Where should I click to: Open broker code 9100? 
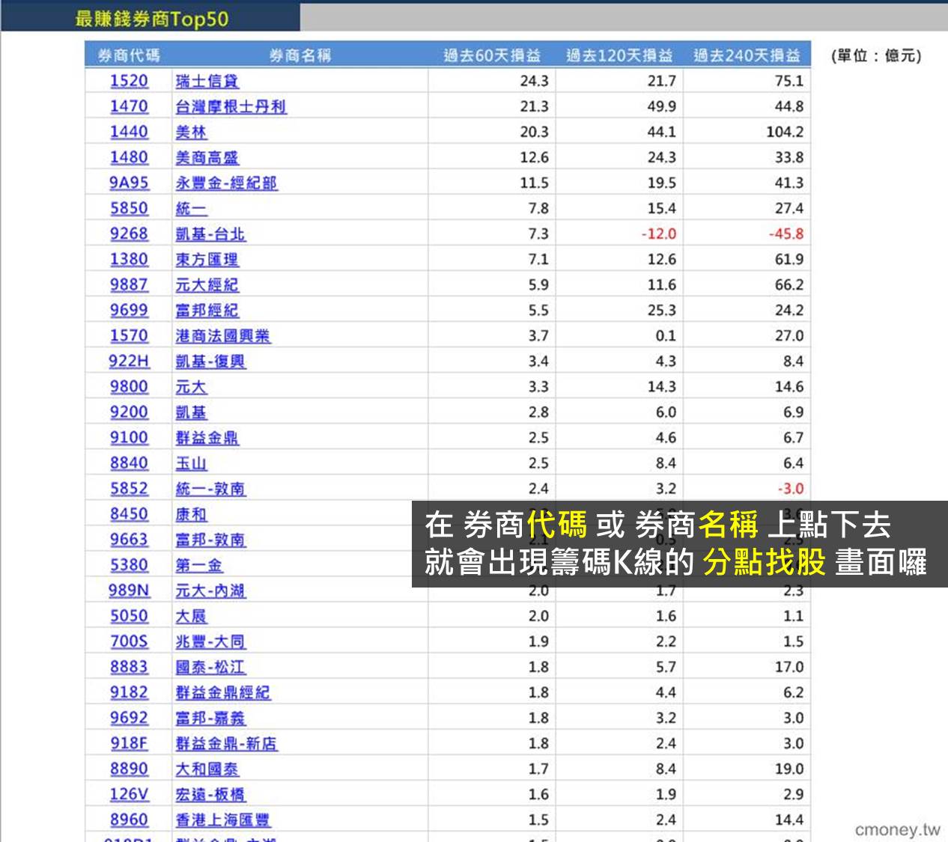tap(129, 437)
